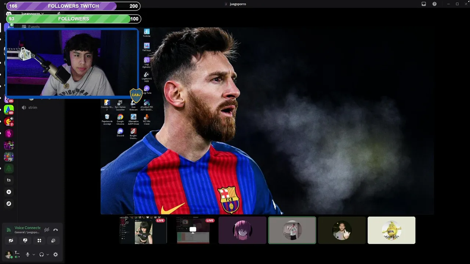The image size is (470, 264).
Task: Open the Alternative A2DP Driver shortcut
Action: 133,120
